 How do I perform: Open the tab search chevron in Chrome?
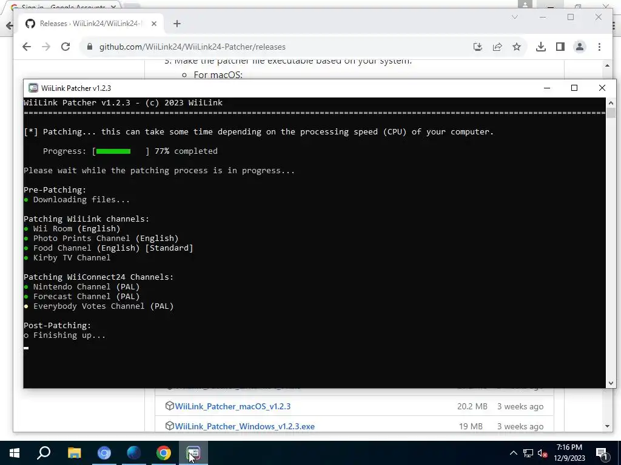click(x=514, y=17)
